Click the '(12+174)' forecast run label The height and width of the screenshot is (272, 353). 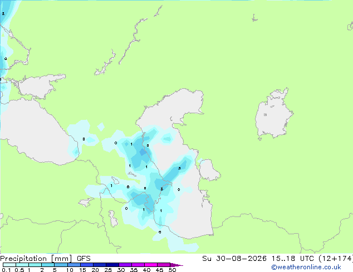point(336,259)
